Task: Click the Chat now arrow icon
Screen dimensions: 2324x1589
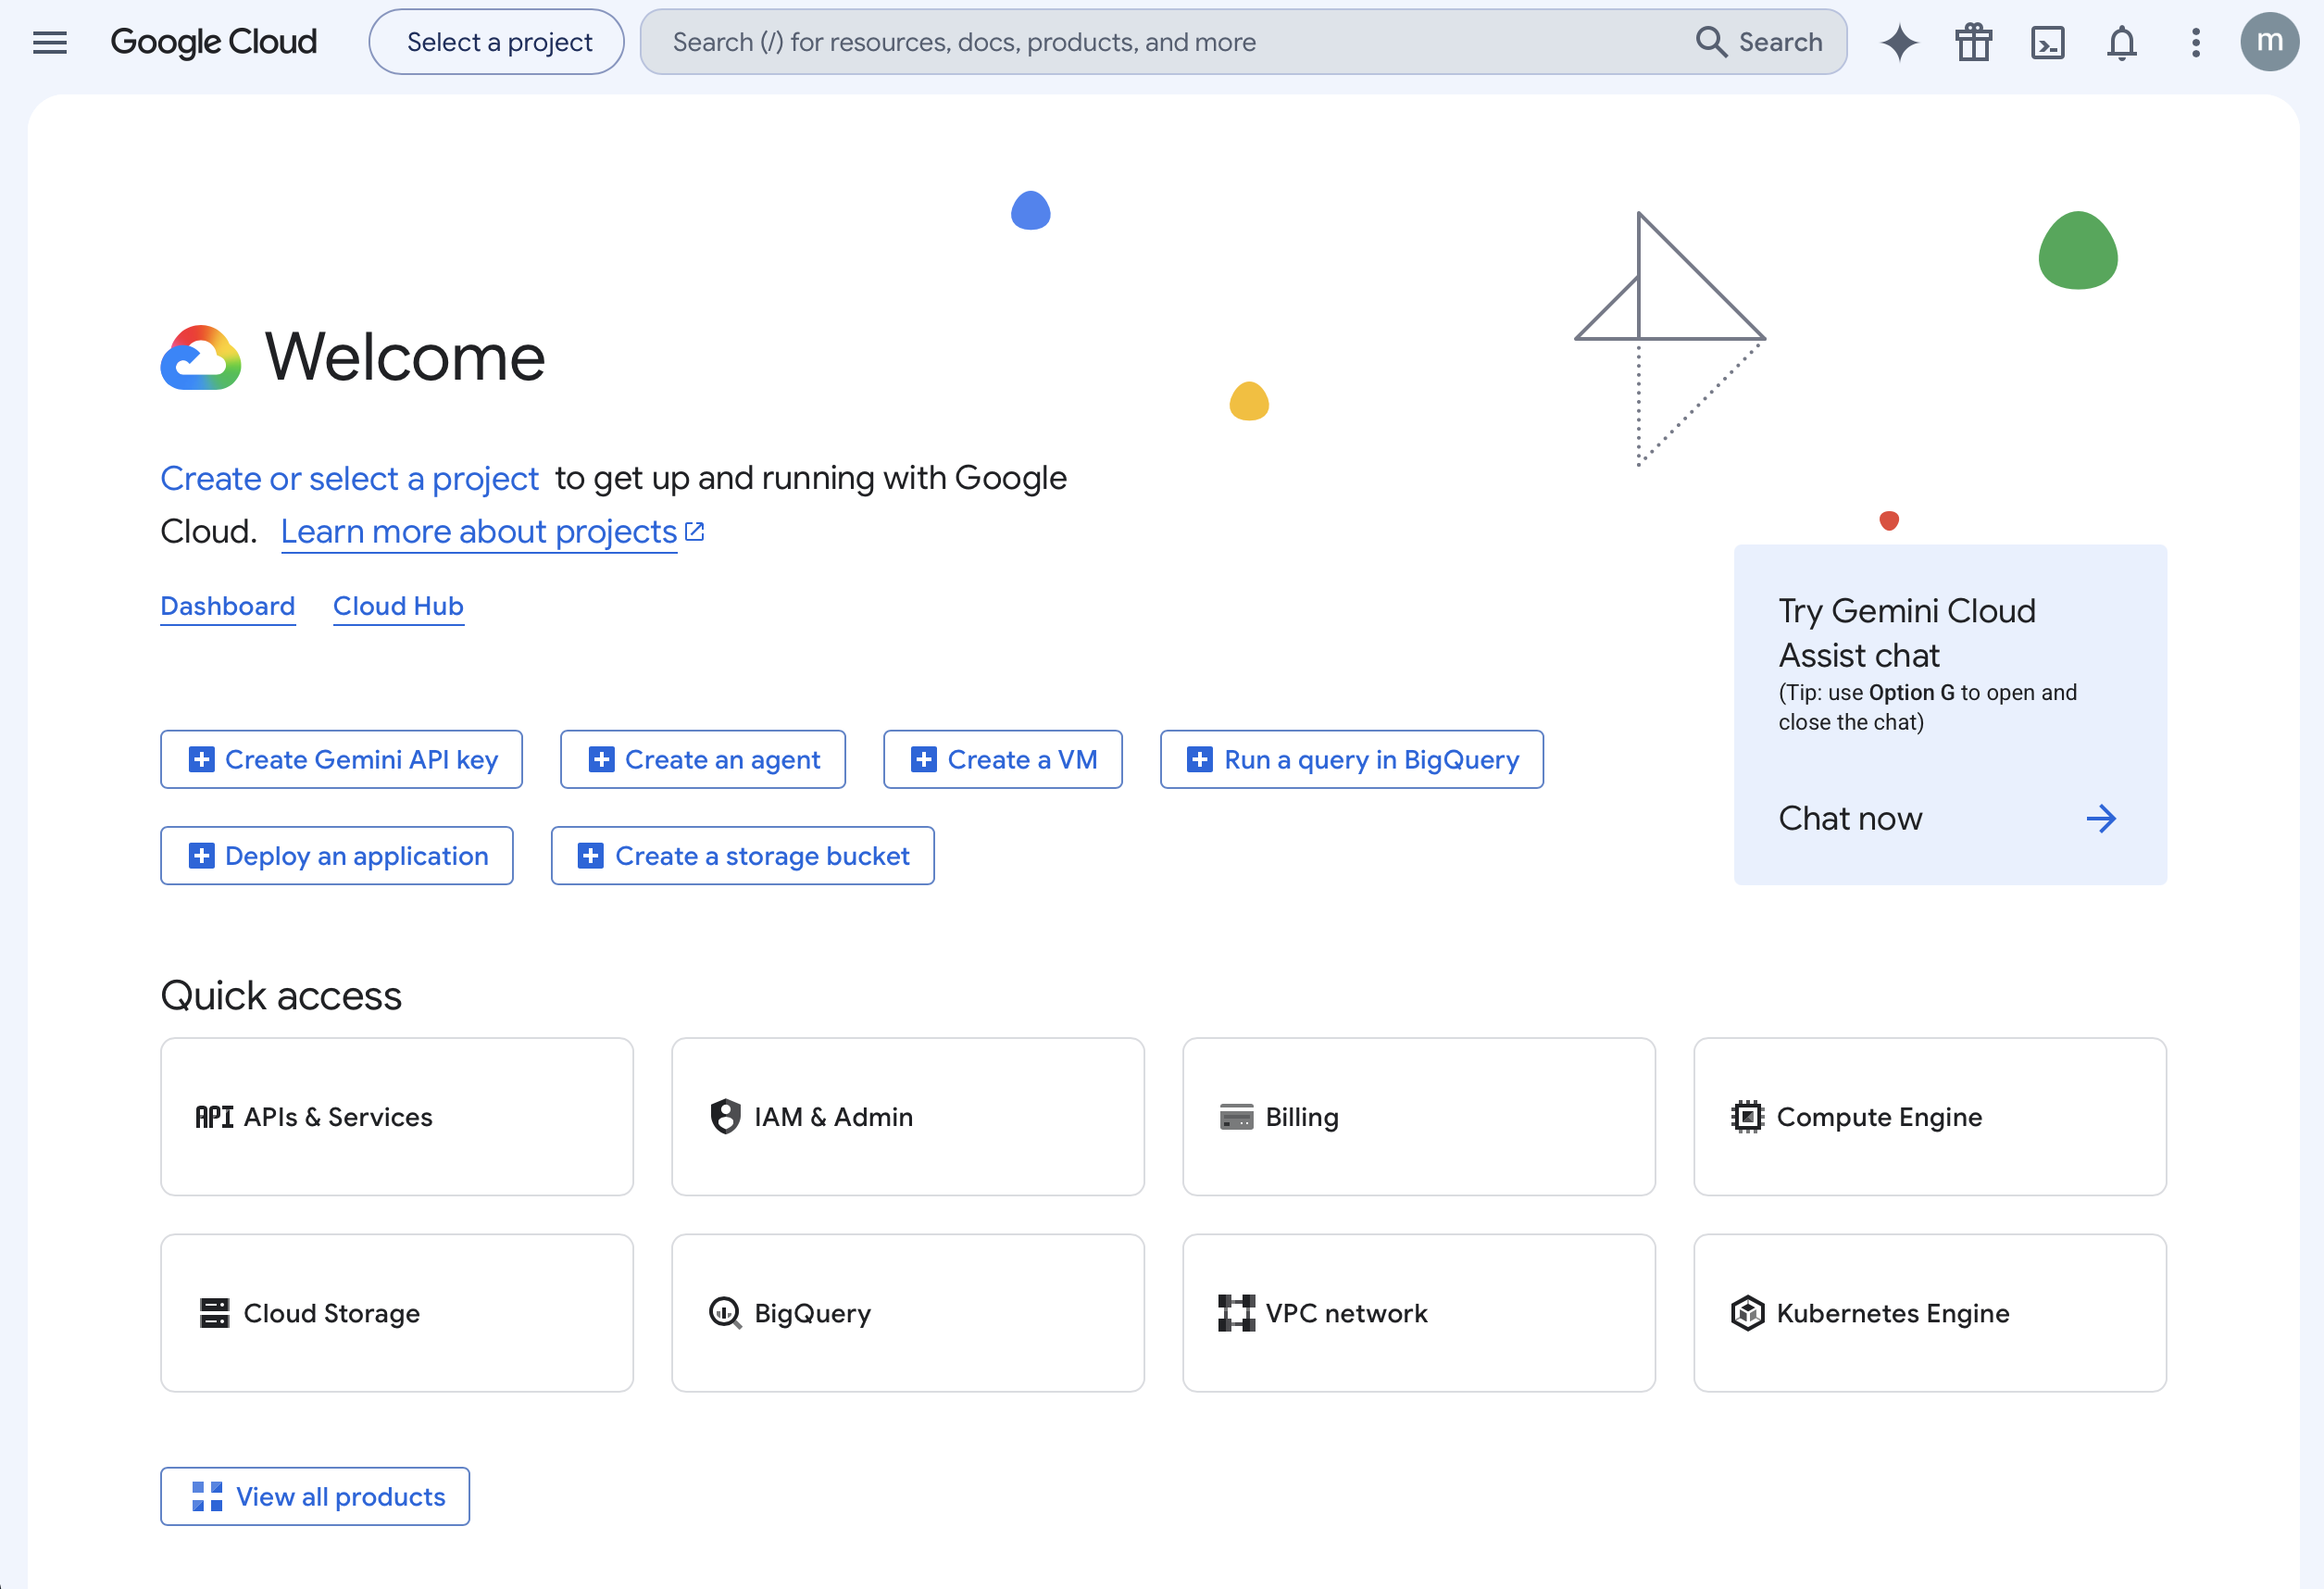Action: [x=2101, y=818]
